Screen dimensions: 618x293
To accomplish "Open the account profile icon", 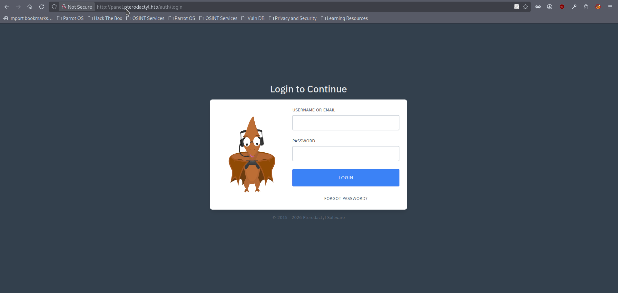I will click(550, 7).
